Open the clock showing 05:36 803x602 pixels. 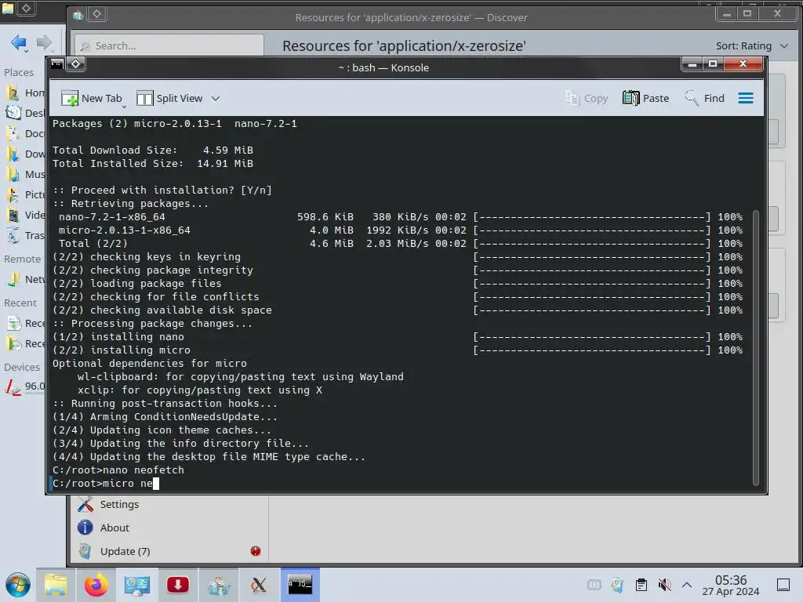pos(730,585)
